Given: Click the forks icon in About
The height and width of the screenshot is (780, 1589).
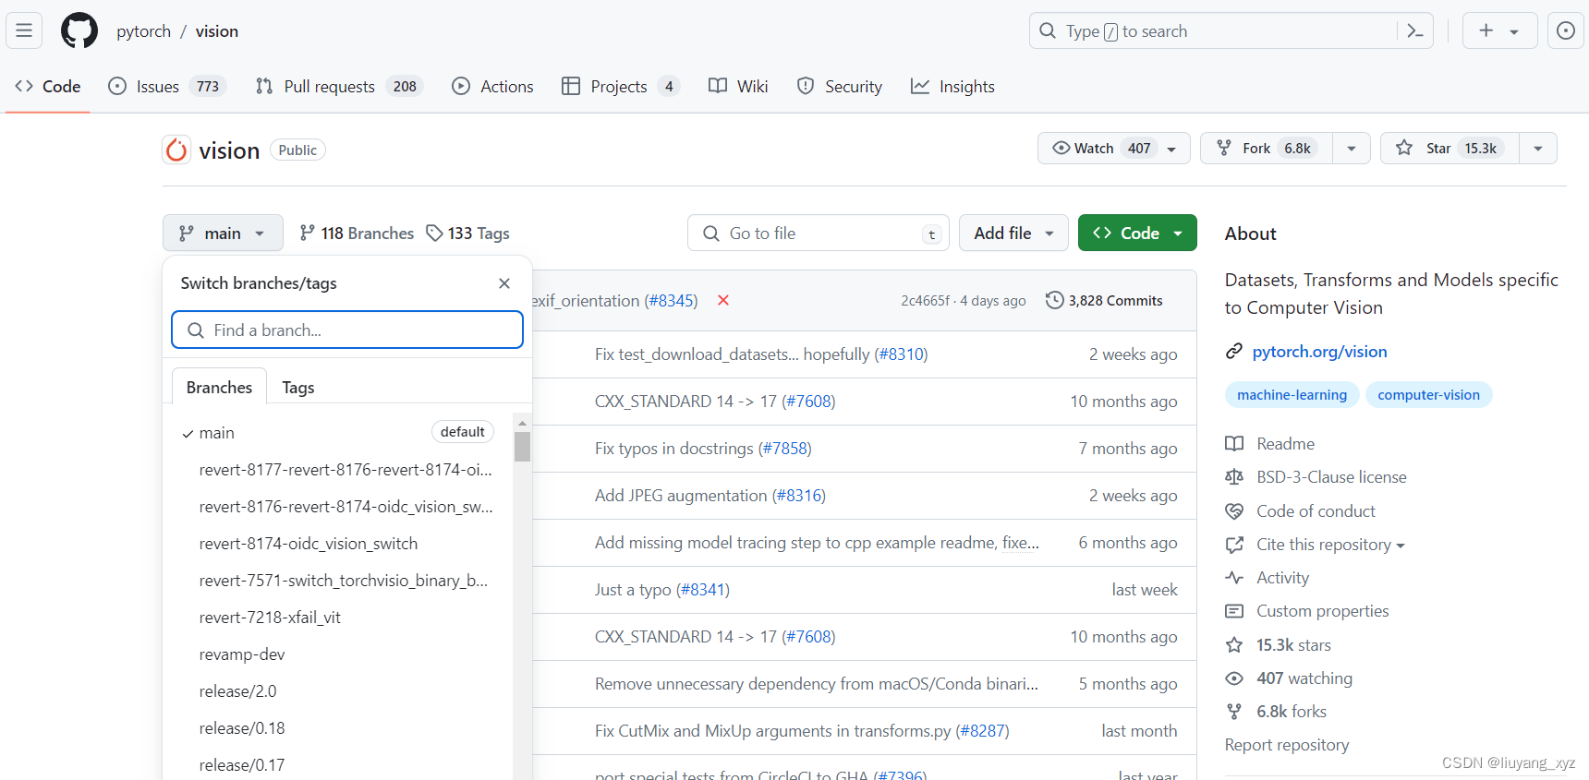Looking at the screenshot, I should click(1234, 711).
